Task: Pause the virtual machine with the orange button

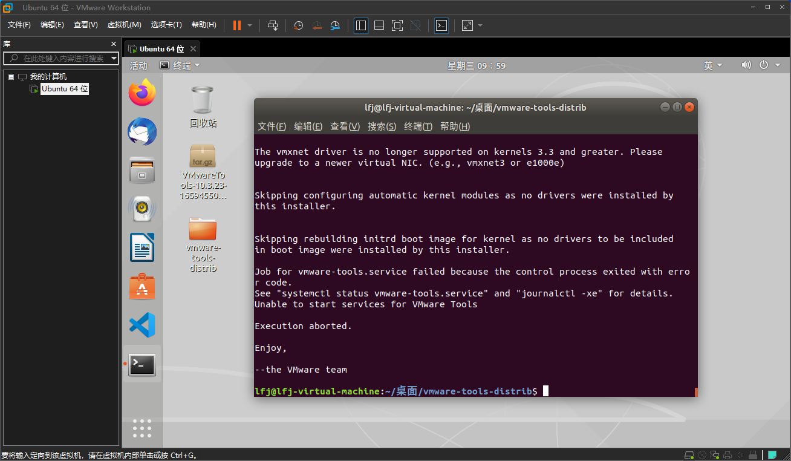Action: pyautogui.click(x=236, y=25)
